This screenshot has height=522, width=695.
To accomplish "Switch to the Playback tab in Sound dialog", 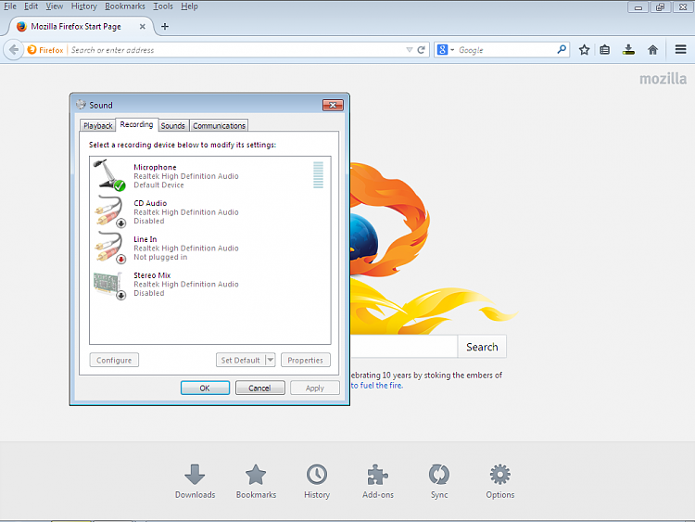I will 97,125.
